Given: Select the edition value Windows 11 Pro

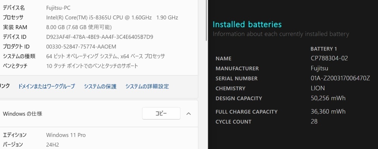Looking at the screenshot, I should (x=66, y=135).
